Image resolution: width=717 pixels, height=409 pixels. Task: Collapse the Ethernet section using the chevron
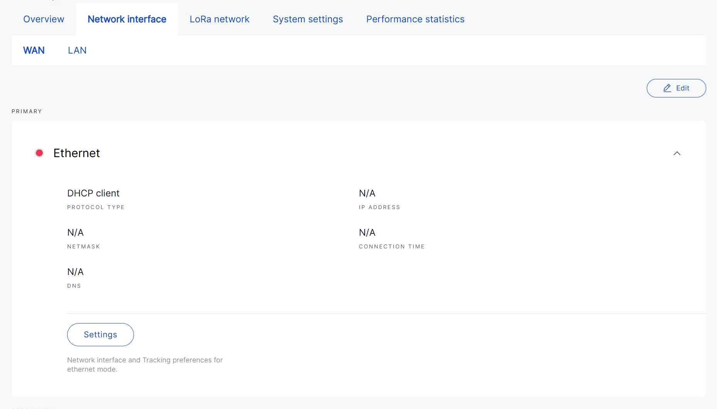[x=677, y=153]
